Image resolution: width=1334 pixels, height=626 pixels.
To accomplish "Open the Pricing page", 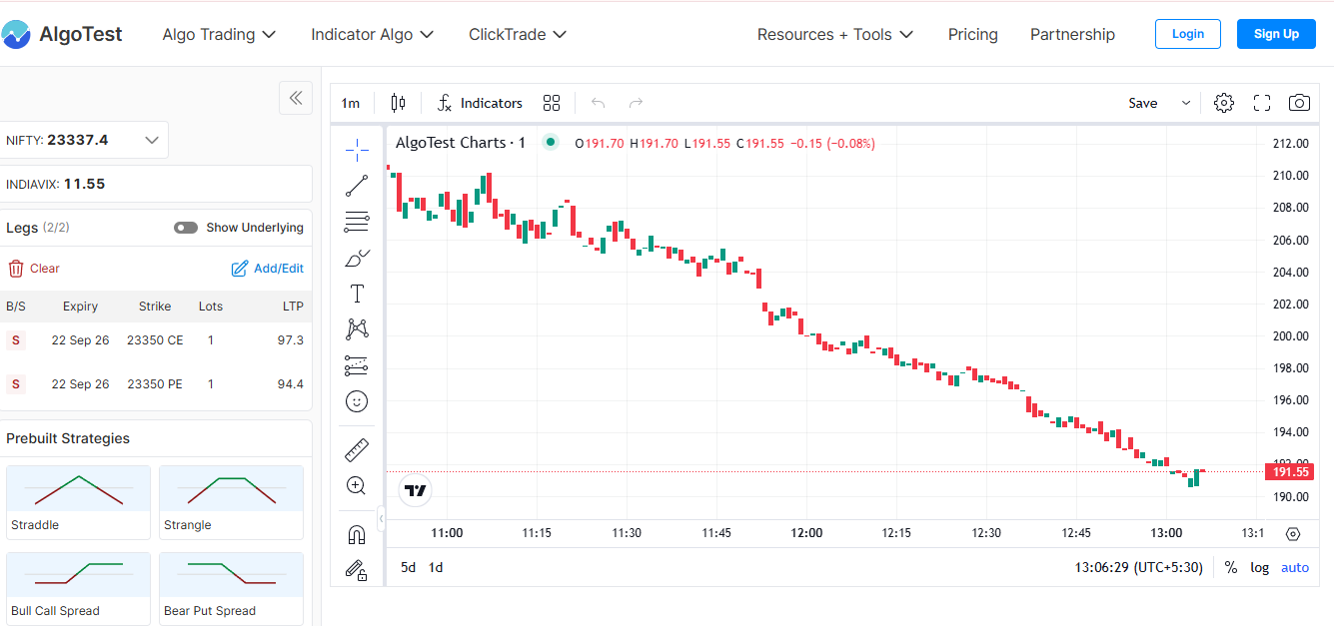I will [x=973, y=34].
